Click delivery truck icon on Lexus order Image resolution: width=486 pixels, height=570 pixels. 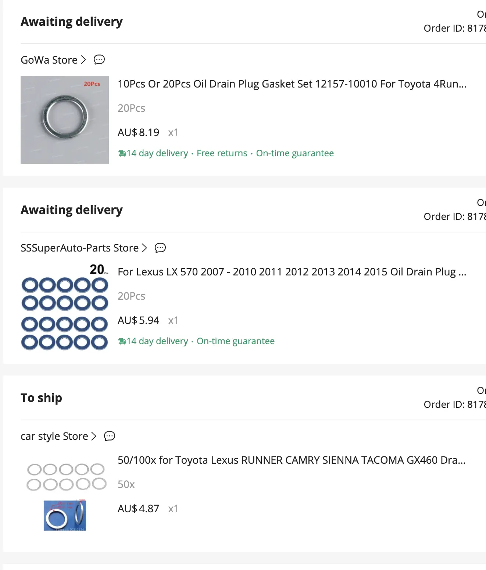(x=122, y=341)
